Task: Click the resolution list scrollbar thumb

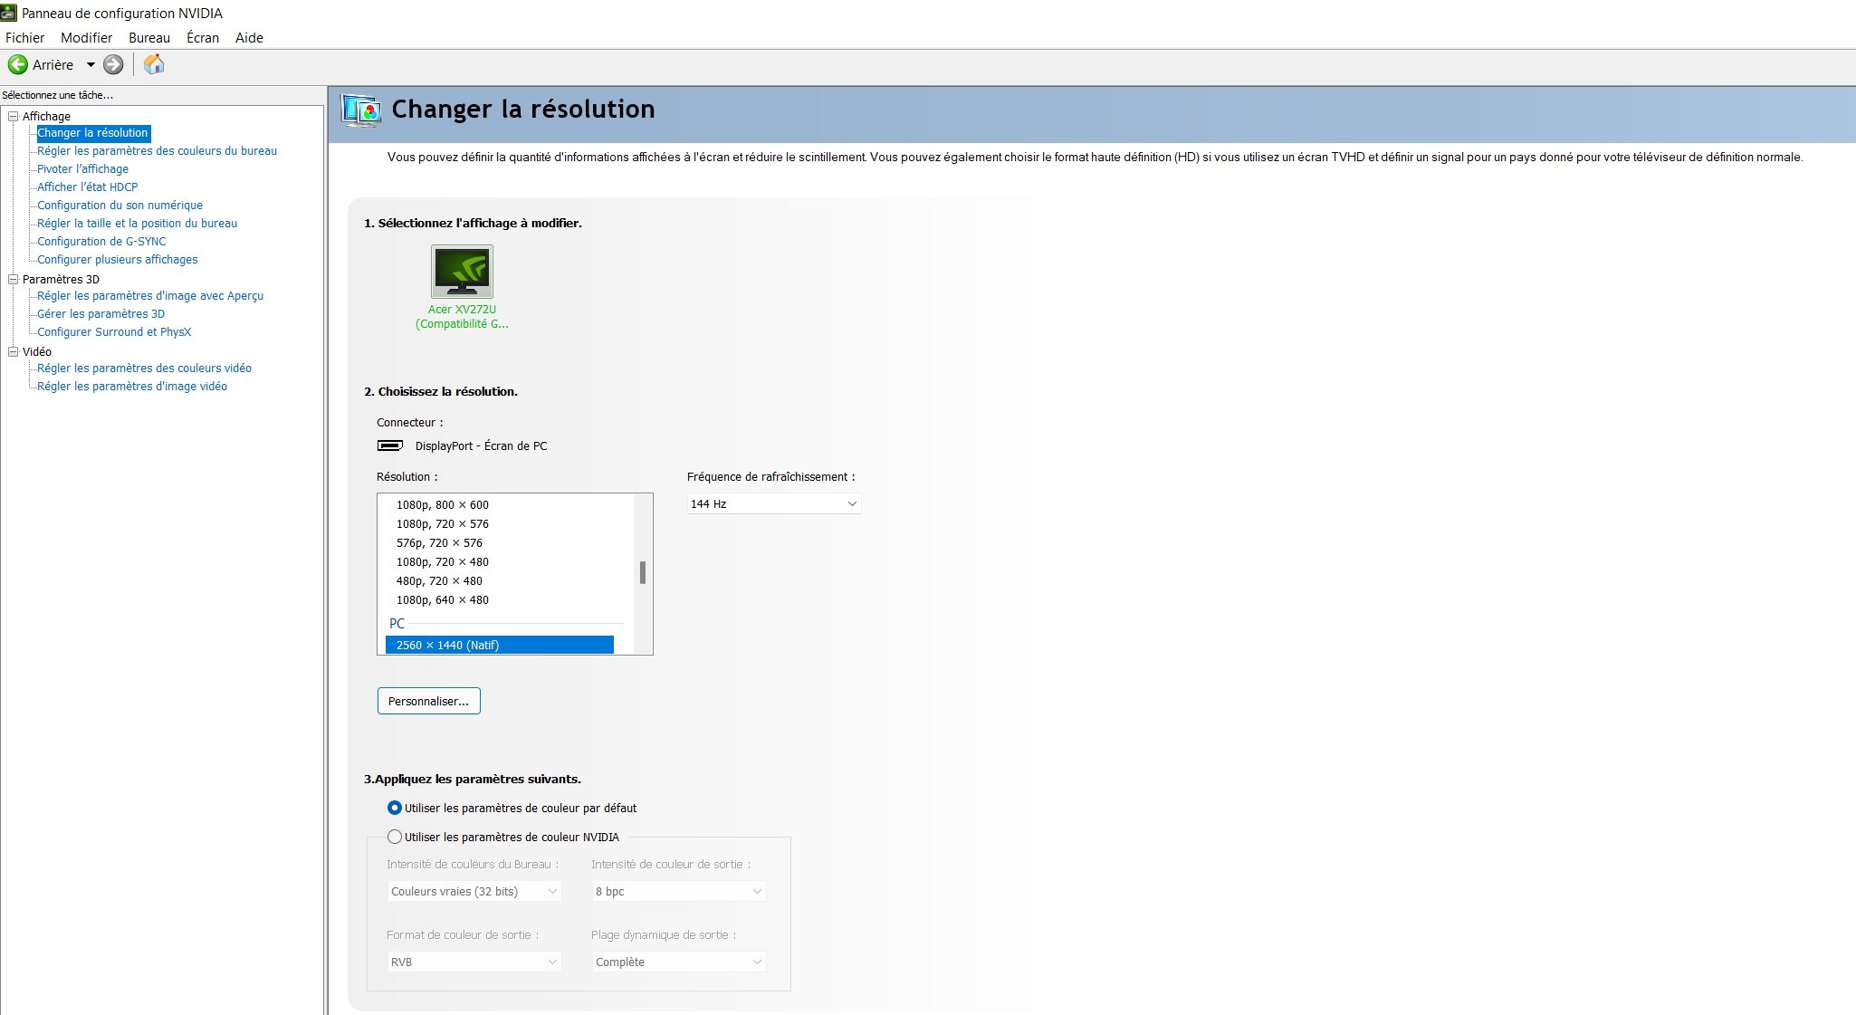Action: coord(643,572)
